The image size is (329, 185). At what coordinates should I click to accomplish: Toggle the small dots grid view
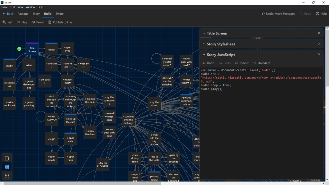(7, 175)
